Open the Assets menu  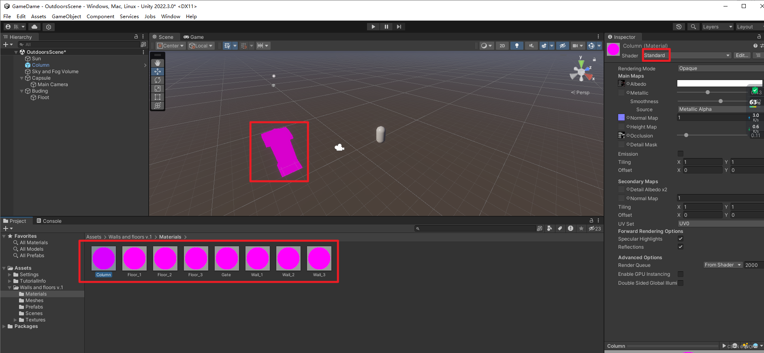38,17
